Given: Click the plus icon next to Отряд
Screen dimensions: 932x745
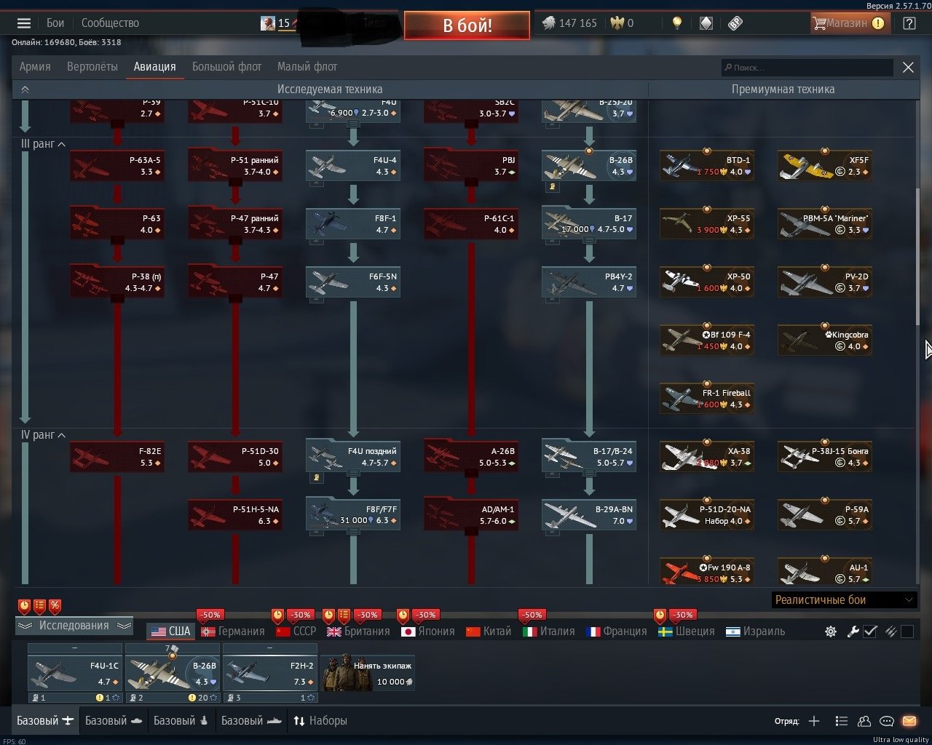Looking at the screenshot, I should 814,721.
